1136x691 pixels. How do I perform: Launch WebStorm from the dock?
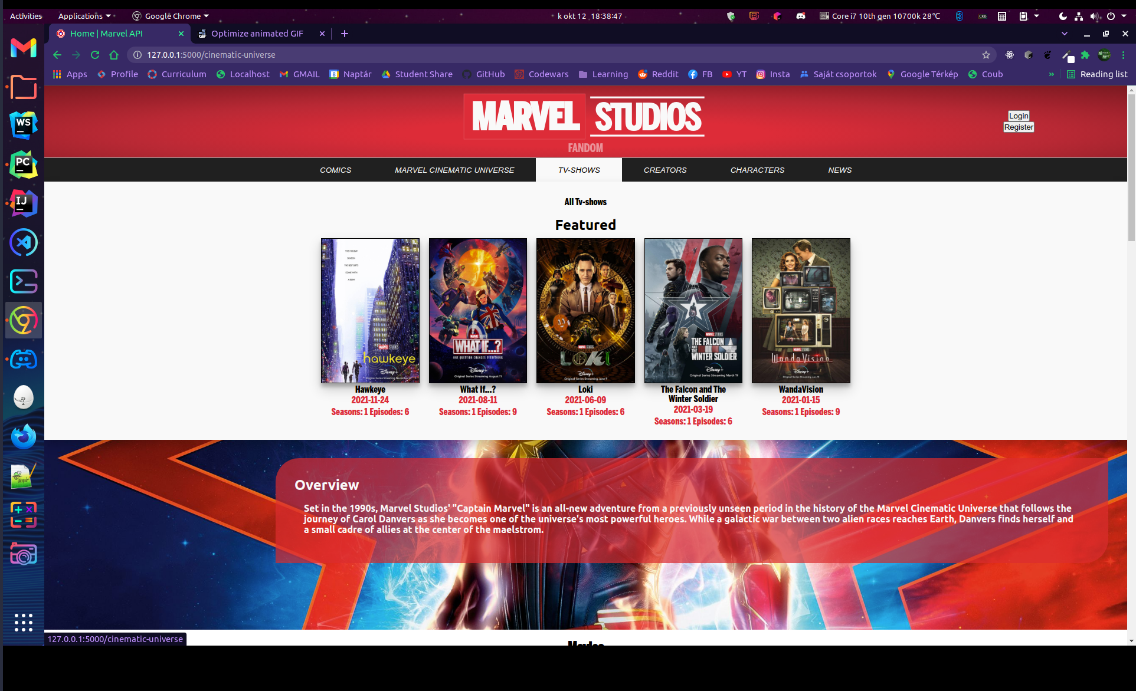(x=24, y=125)
